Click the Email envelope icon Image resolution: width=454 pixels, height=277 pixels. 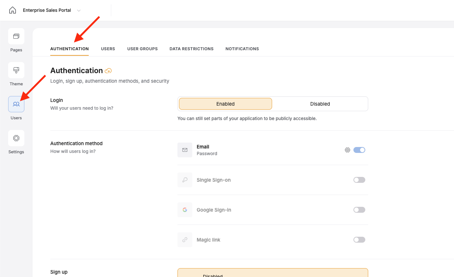coord(184,150)
